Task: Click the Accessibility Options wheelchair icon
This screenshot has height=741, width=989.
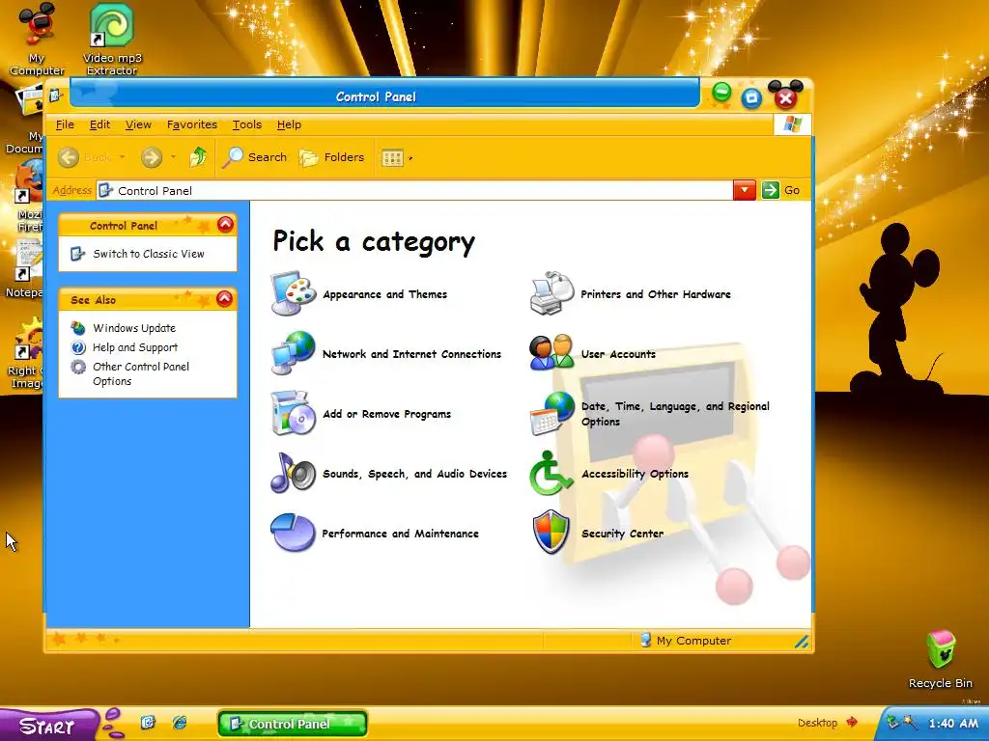Action: point(551,473)
